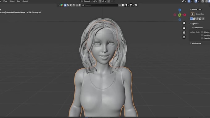Choose the Subtract selection mode icon

(x=197, y=18)
